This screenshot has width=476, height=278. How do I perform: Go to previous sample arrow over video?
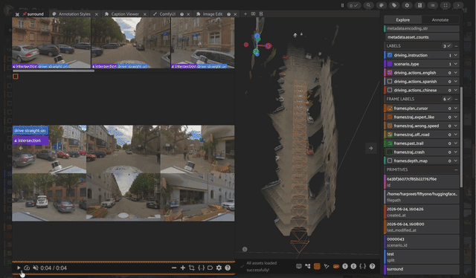21,148
